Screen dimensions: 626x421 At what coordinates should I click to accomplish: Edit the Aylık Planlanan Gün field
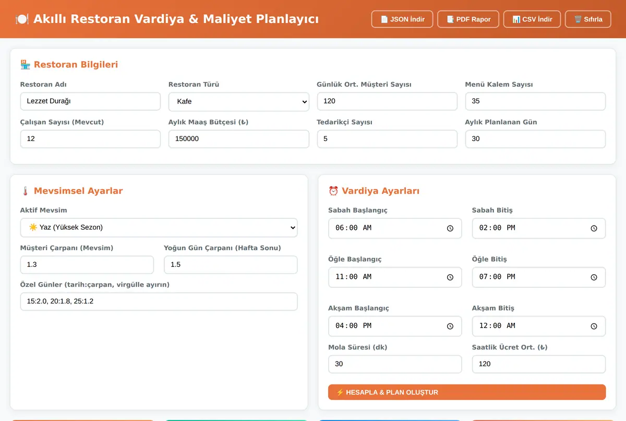coord(535,139)
